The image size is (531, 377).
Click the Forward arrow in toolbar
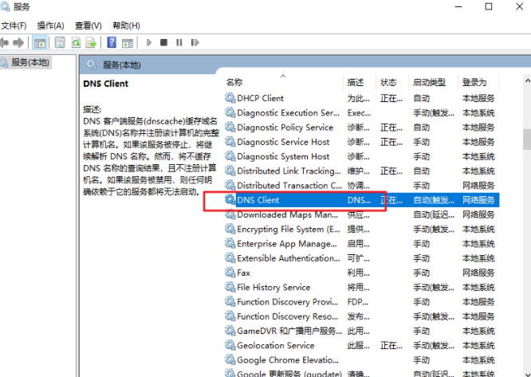coord(18,42)
